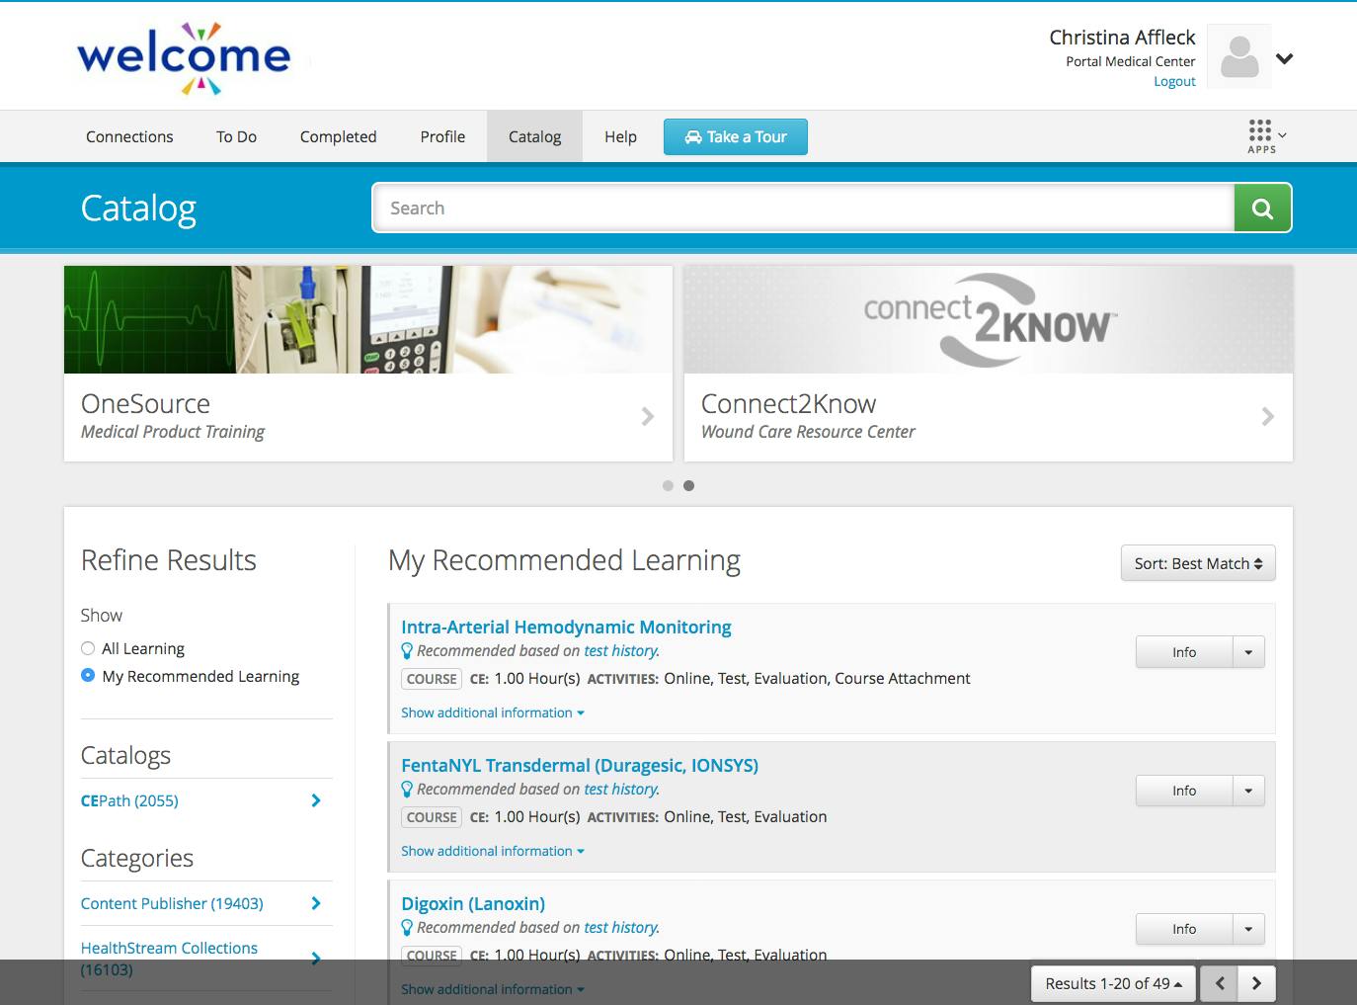The width and height of the screenshot is (1357, 1005).
Task: Click the search magnifier button
Action: 1262,208
